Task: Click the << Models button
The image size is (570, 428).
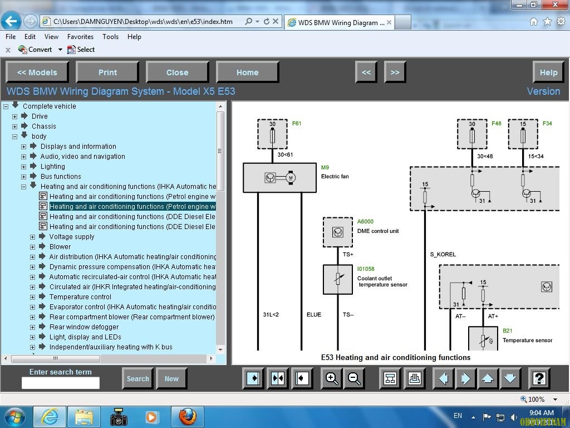Action: [37, 72]
